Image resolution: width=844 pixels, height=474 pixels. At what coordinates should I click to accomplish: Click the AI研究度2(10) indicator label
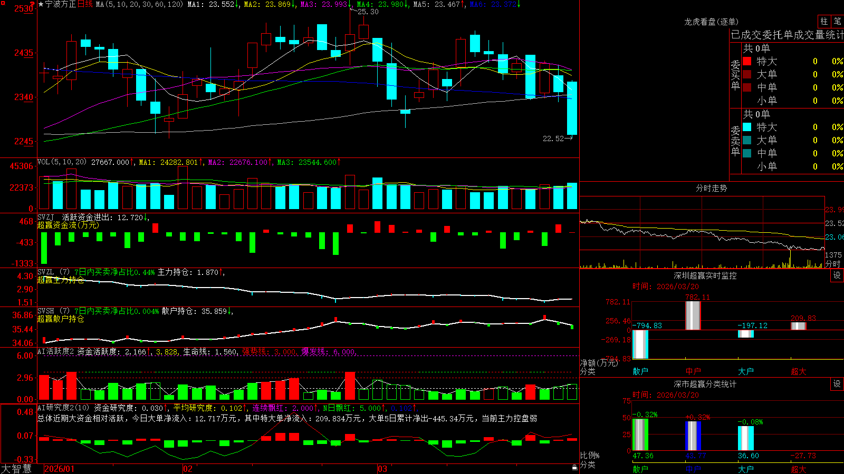63,408
